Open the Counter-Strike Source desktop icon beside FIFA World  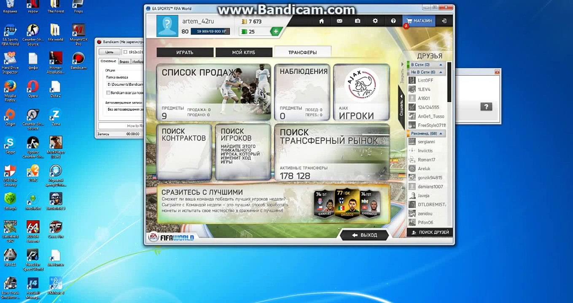pyautogui.click(x=33, y=35)
